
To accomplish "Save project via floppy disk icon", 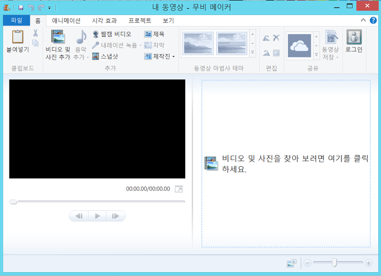I will (21, 8).
